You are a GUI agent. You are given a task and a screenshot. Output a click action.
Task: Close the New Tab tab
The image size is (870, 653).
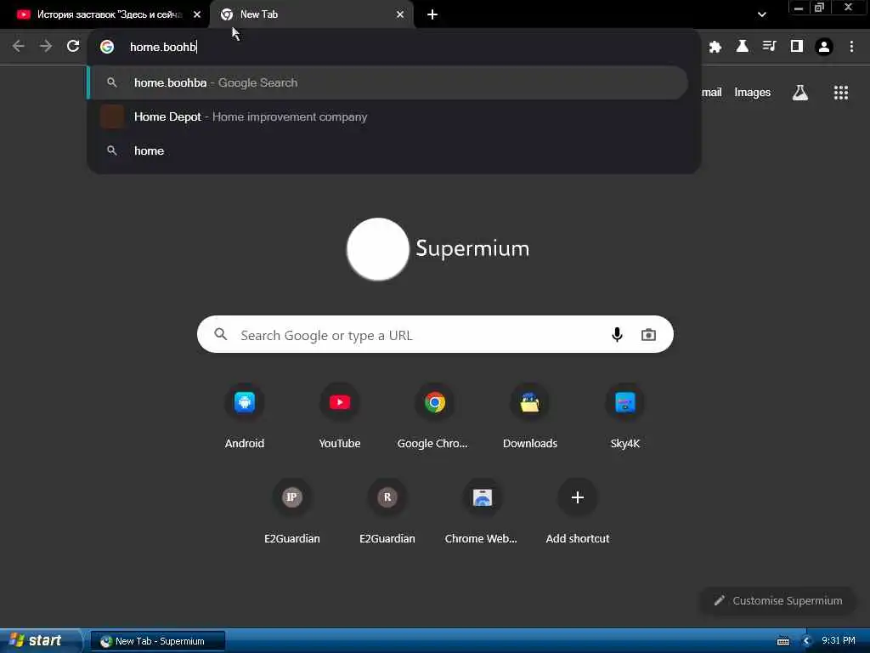400,14
